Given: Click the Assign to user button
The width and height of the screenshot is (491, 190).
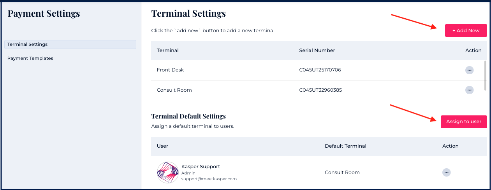Looking at the screenshot, I should pyautogui.click(x=463, y=122).
